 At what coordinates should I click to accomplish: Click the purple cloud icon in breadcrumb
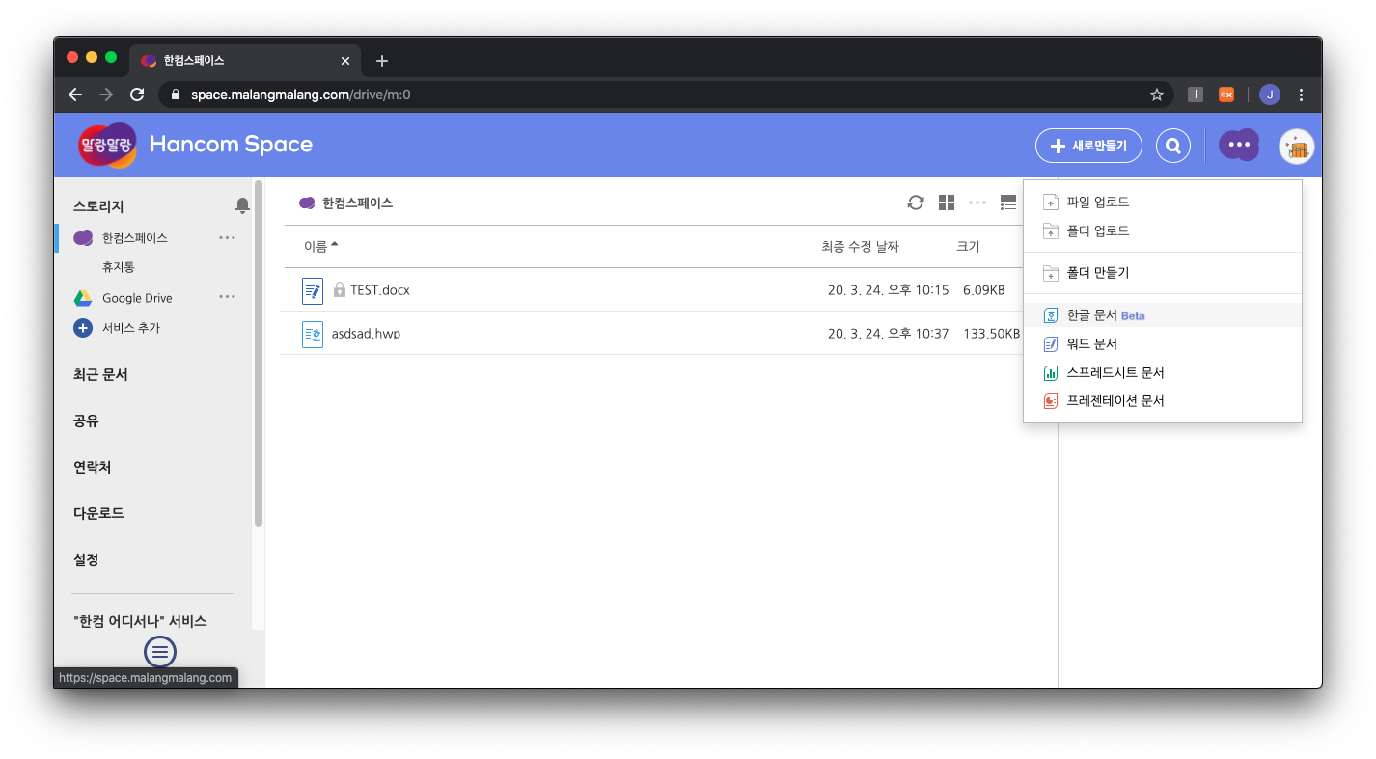pyautogui.click(x=307, y=203)
